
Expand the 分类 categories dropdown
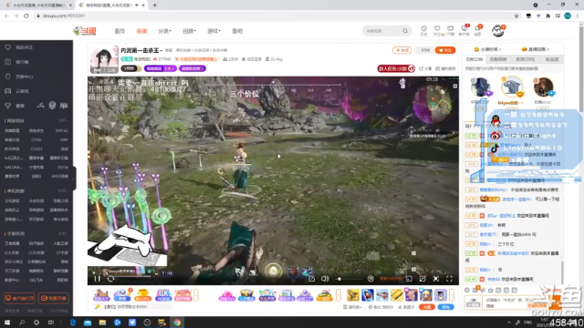[x=164, y=31]
